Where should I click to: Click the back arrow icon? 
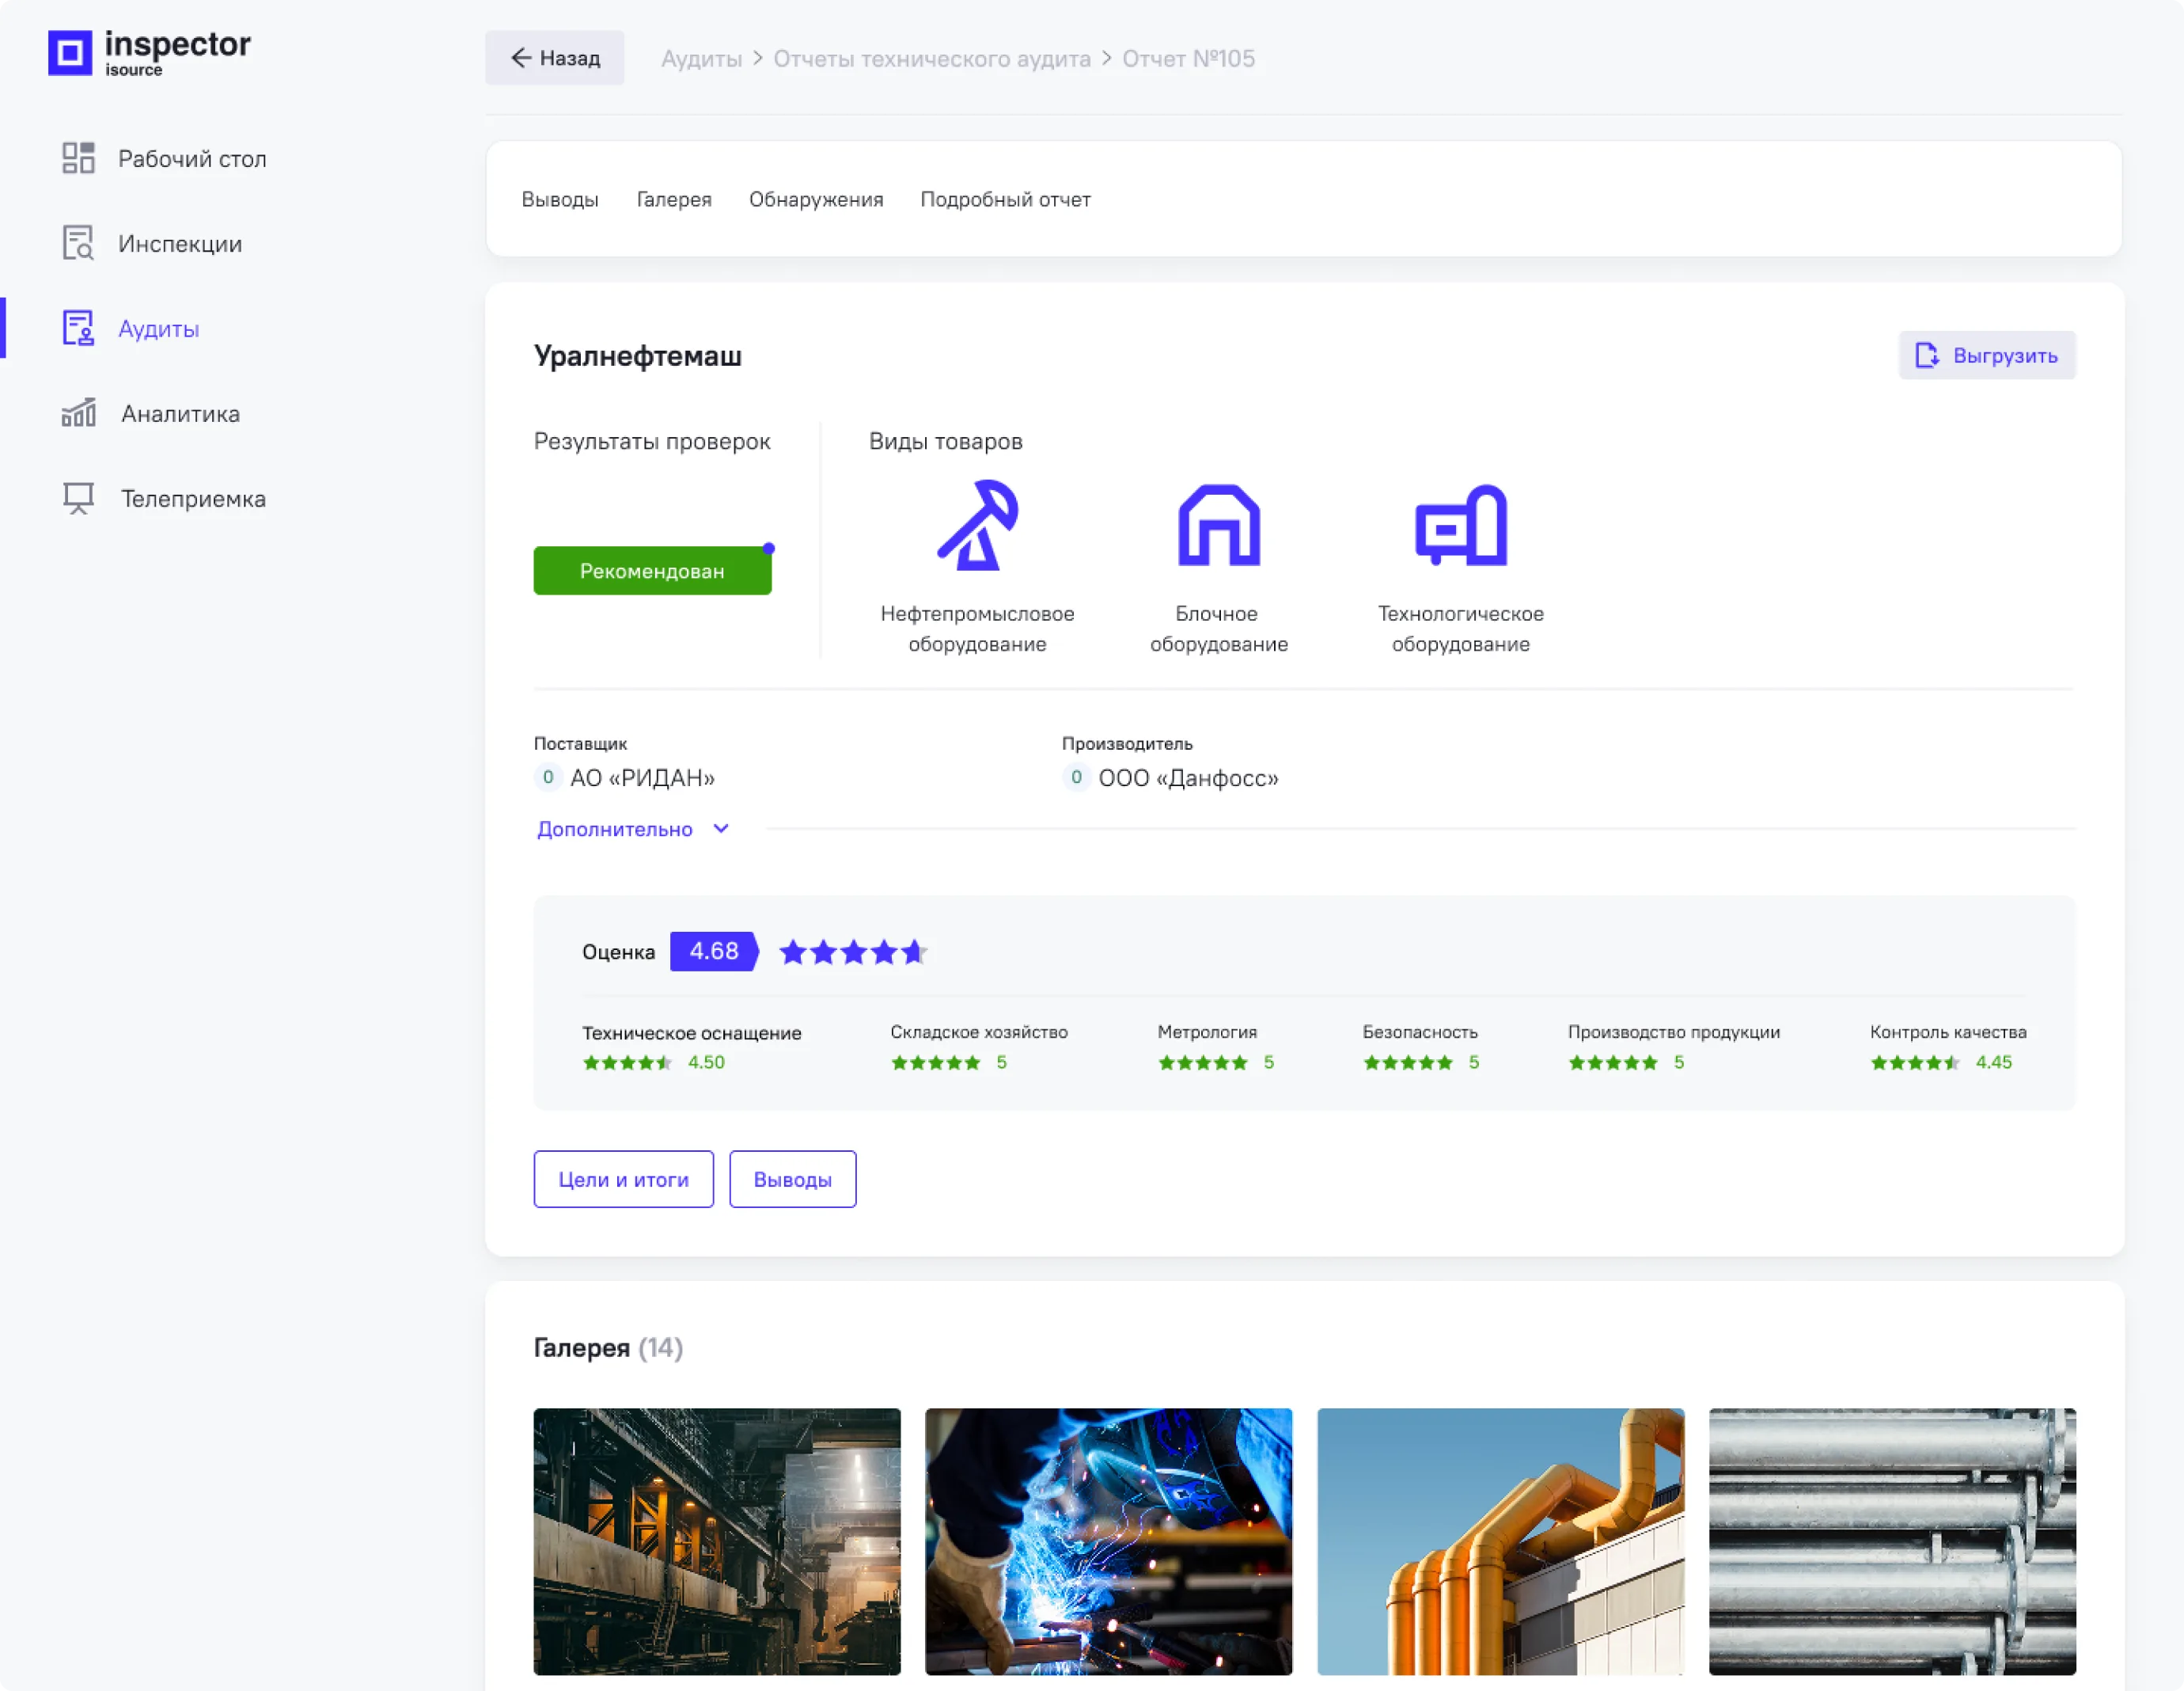521,58
